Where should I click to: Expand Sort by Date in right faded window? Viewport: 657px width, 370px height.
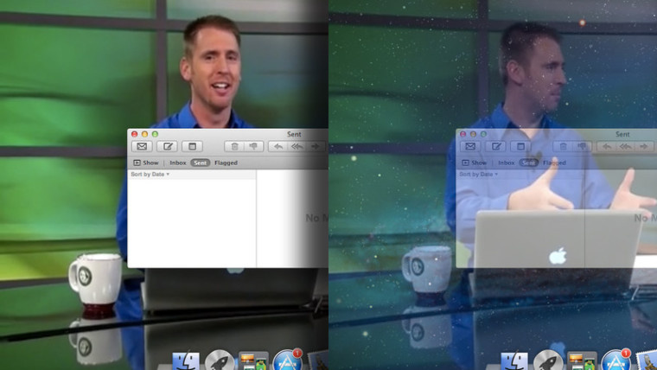click(478, 175)
